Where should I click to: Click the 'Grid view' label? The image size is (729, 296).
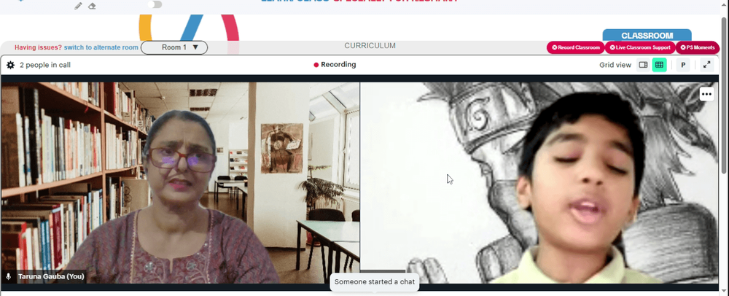pyautogui.click(x=615, y=65)
